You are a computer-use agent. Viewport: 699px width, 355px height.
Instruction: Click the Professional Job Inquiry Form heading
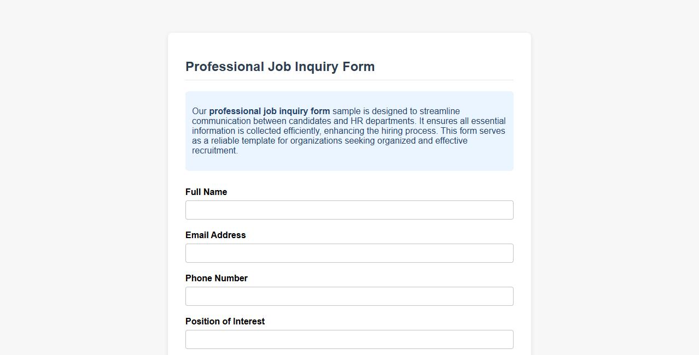pos(280,66)
